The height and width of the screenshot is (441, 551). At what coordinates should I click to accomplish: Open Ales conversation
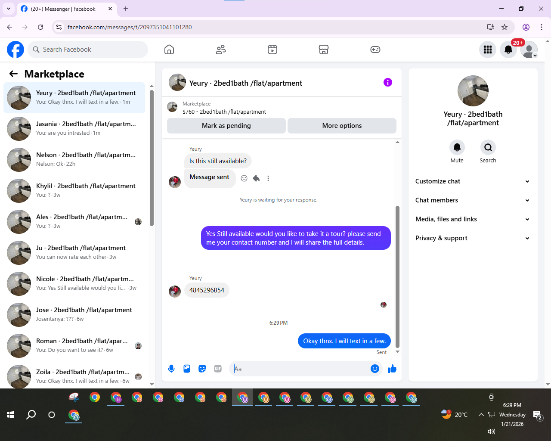click(x=74, y=222)
